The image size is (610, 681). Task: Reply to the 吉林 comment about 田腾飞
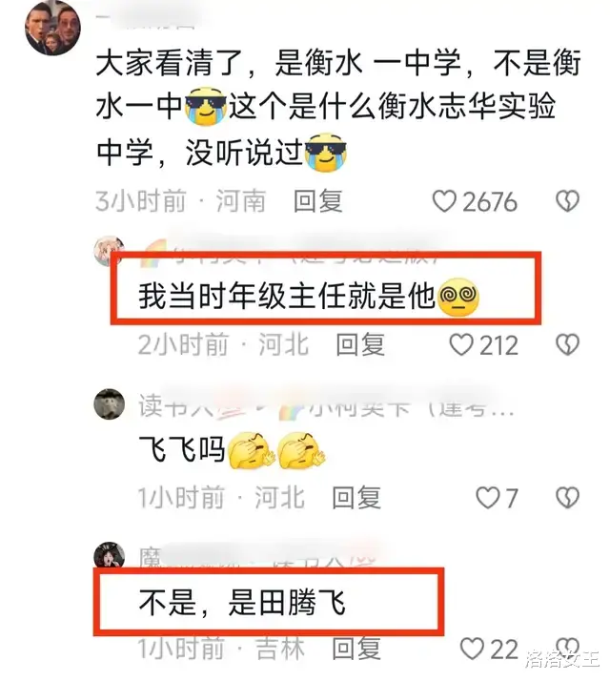click(356, 649)
